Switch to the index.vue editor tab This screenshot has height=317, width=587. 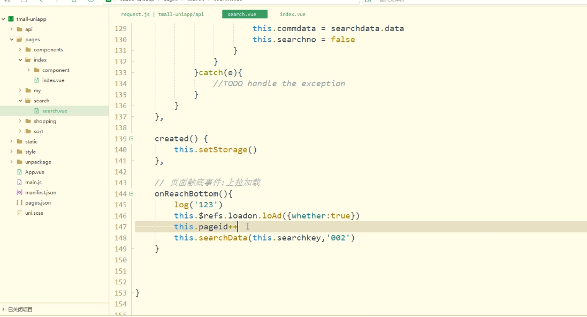(x=292, y=14)
